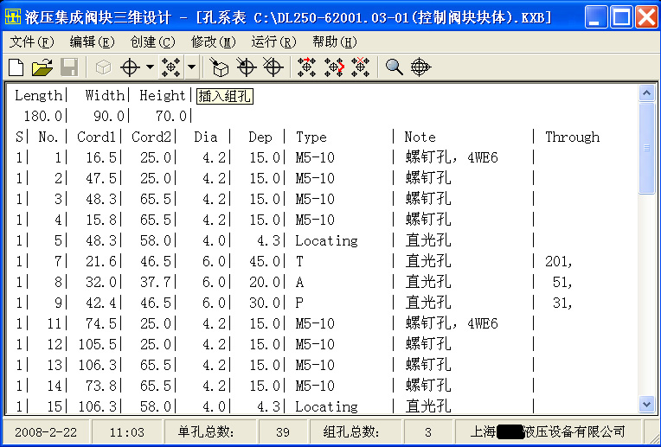Viewport: 661px width, 447px height.
Task: Open the 创建(C) menu
Action: [152, 42]
